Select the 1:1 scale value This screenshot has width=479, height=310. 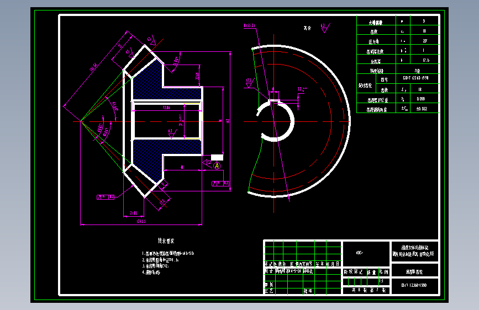pos(381,281)
